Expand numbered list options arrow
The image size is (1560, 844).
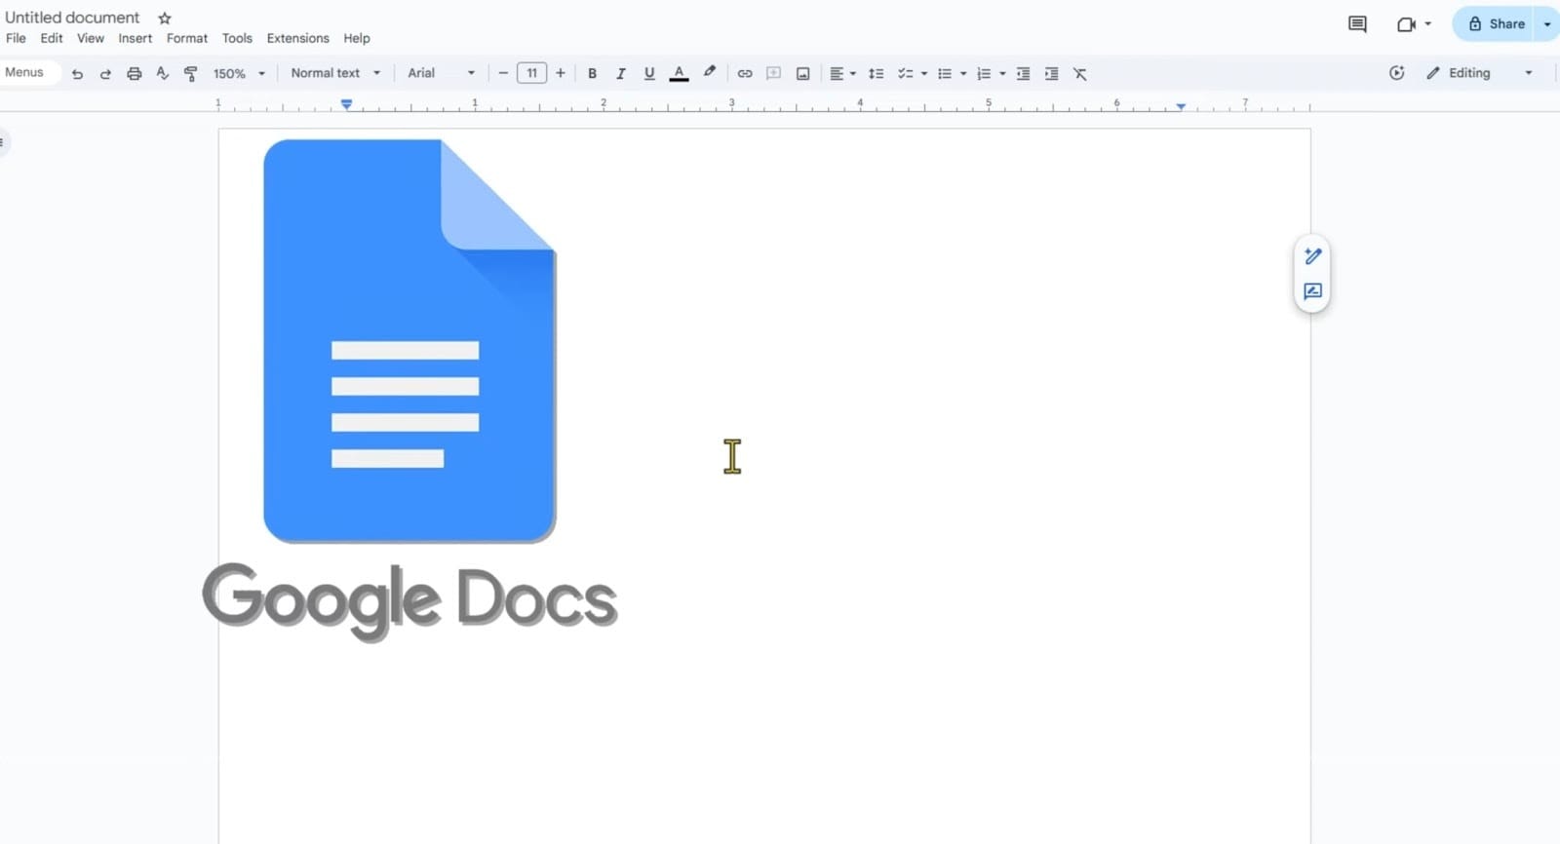coord(1002,74)
